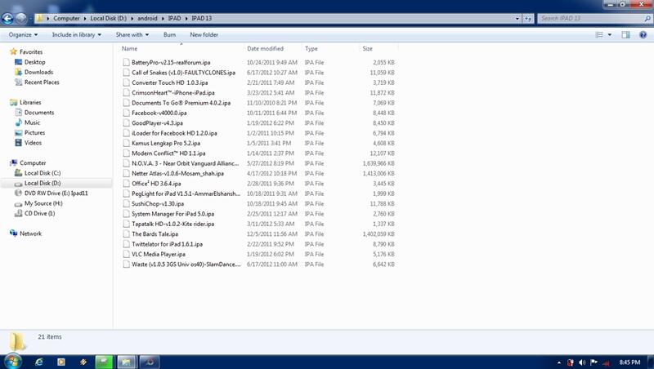This screenshot has height=369, width=654.
Task: Select Libraries in the navigation pane
Action: pyautogui.click(x=30, y=102)
